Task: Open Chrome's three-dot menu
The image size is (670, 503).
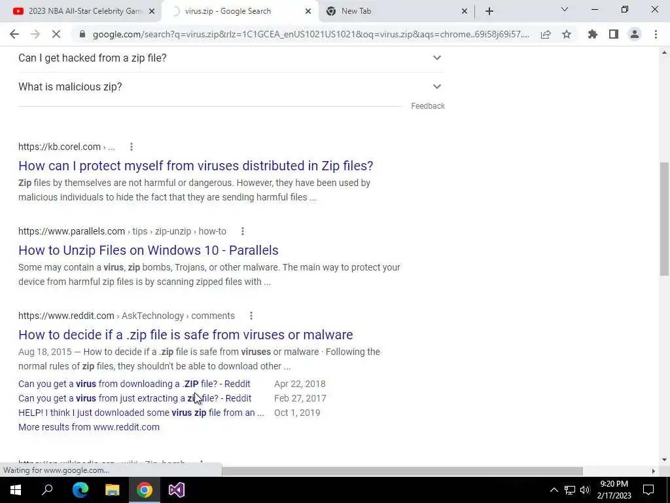Action: (x=656, y=34)
